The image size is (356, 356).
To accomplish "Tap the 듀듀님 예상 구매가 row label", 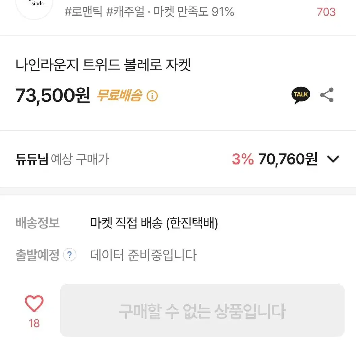I will point(62,159).
